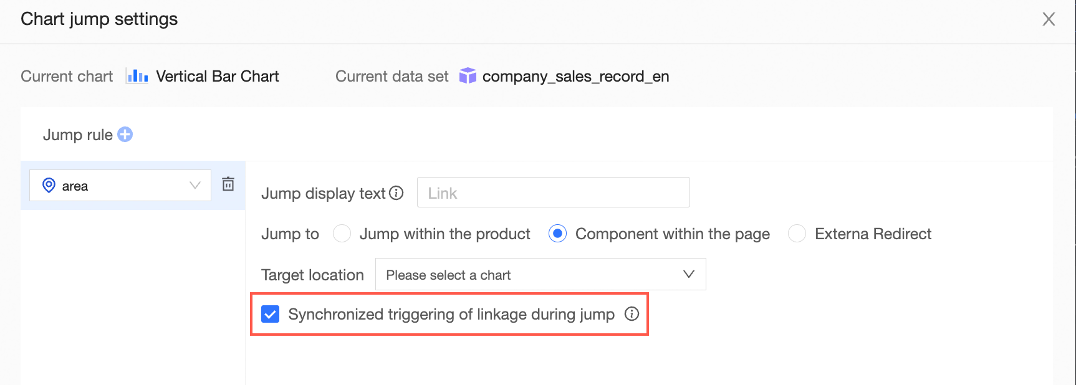Click the Chart jump settings title
This screenshot has width=1076, height=385.
pyautogui.click(x=99, y=19)
